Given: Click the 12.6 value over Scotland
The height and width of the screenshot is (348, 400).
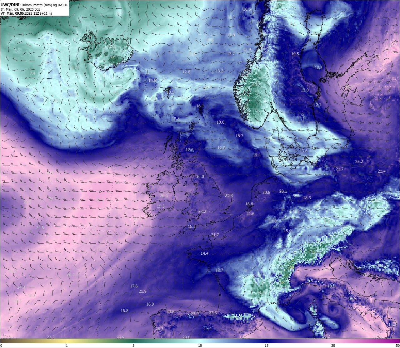Looking at the screenshot, I should tap(189, 150).
